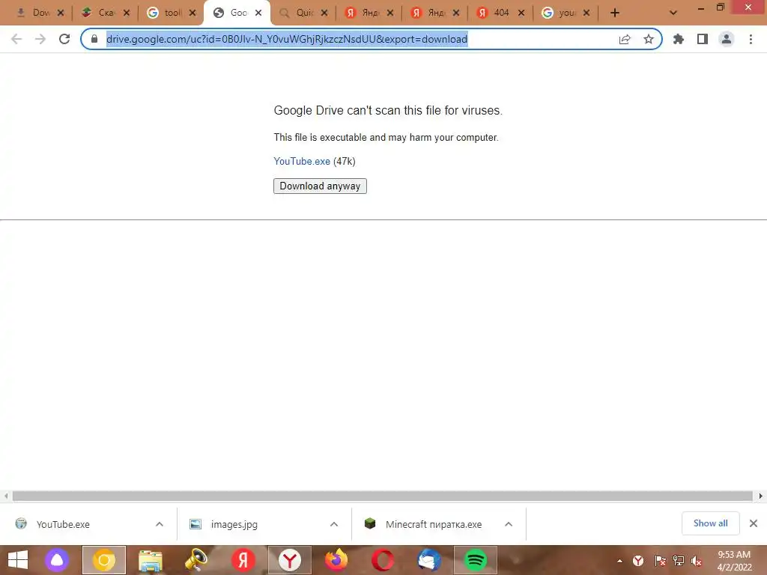Open the Alice assistant taskbar icon
Screen dimensions: 767x575
57,560
